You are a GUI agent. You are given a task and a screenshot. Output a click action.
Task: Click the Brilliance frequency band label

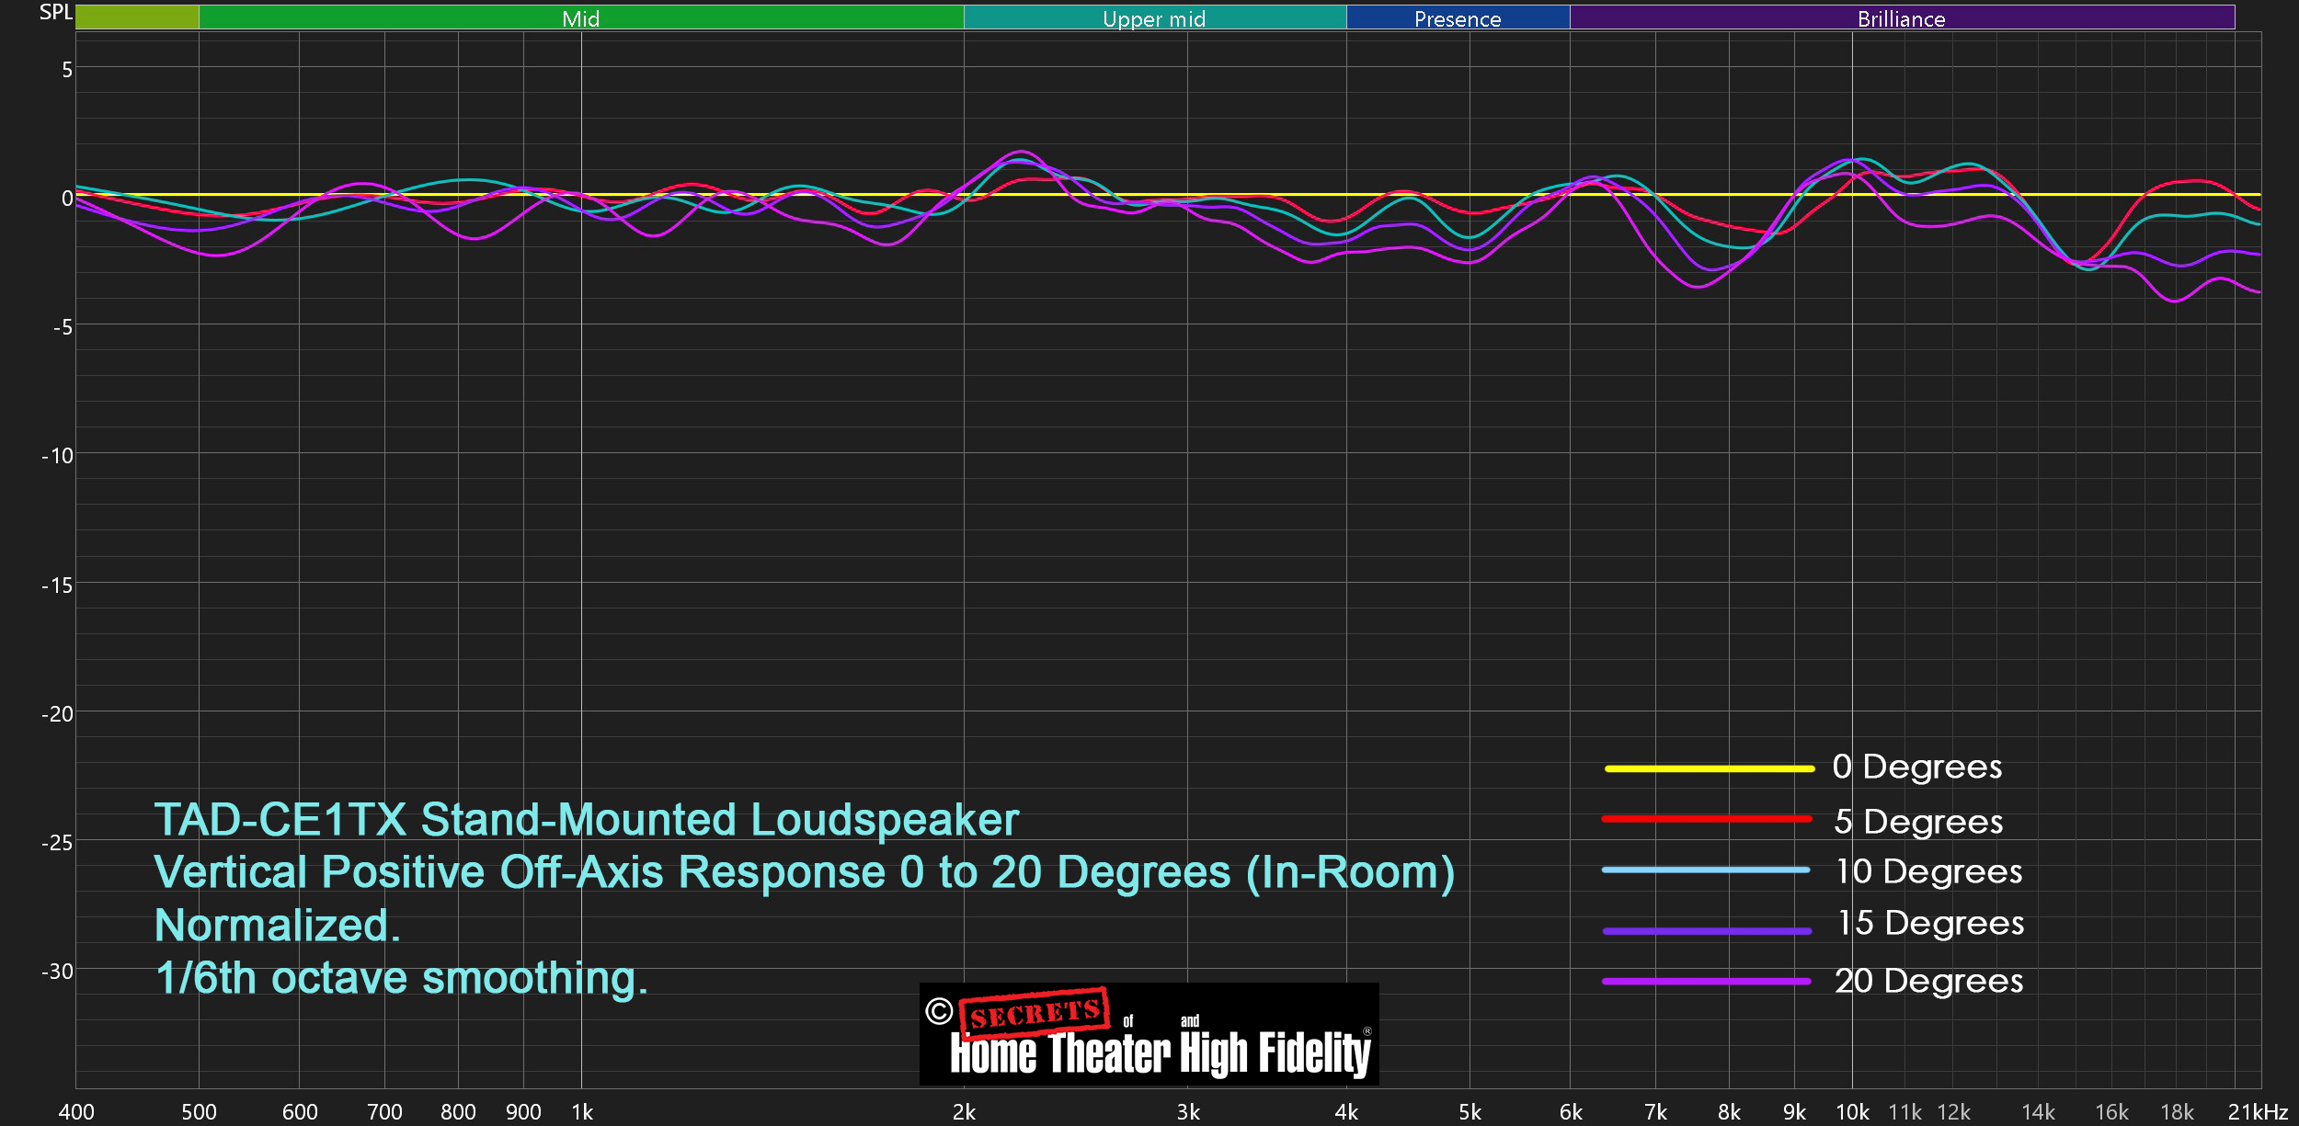coord(1902,18)
